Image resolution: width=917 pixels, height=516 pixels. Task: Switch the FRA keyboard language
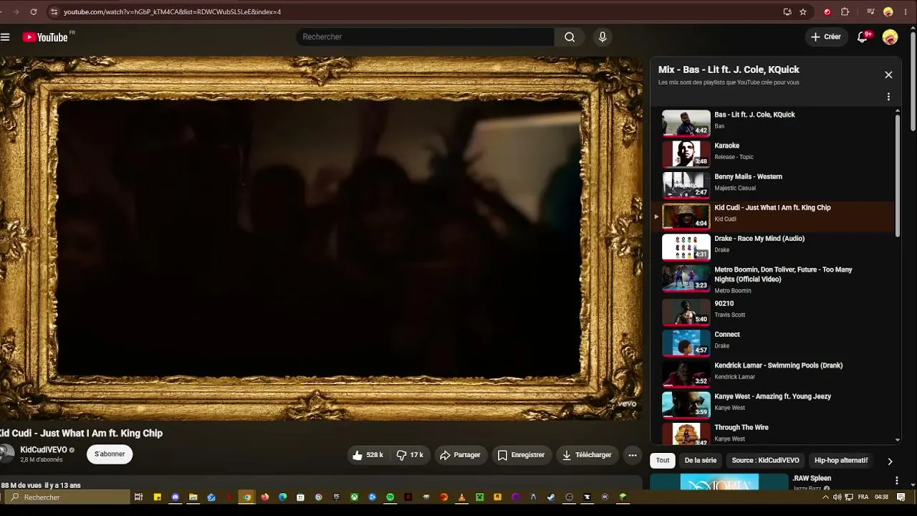point(863,497)
